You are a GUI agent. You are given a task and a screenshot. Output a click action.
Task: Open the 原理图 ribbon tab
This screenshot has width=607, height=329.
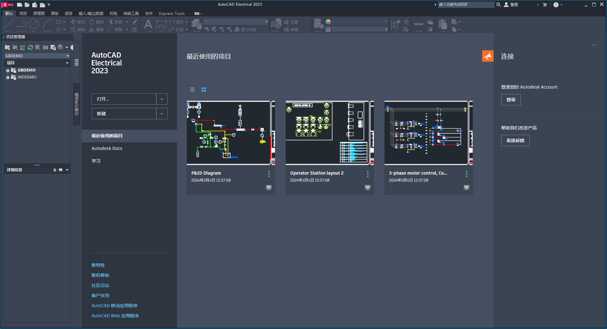point(39,13)
